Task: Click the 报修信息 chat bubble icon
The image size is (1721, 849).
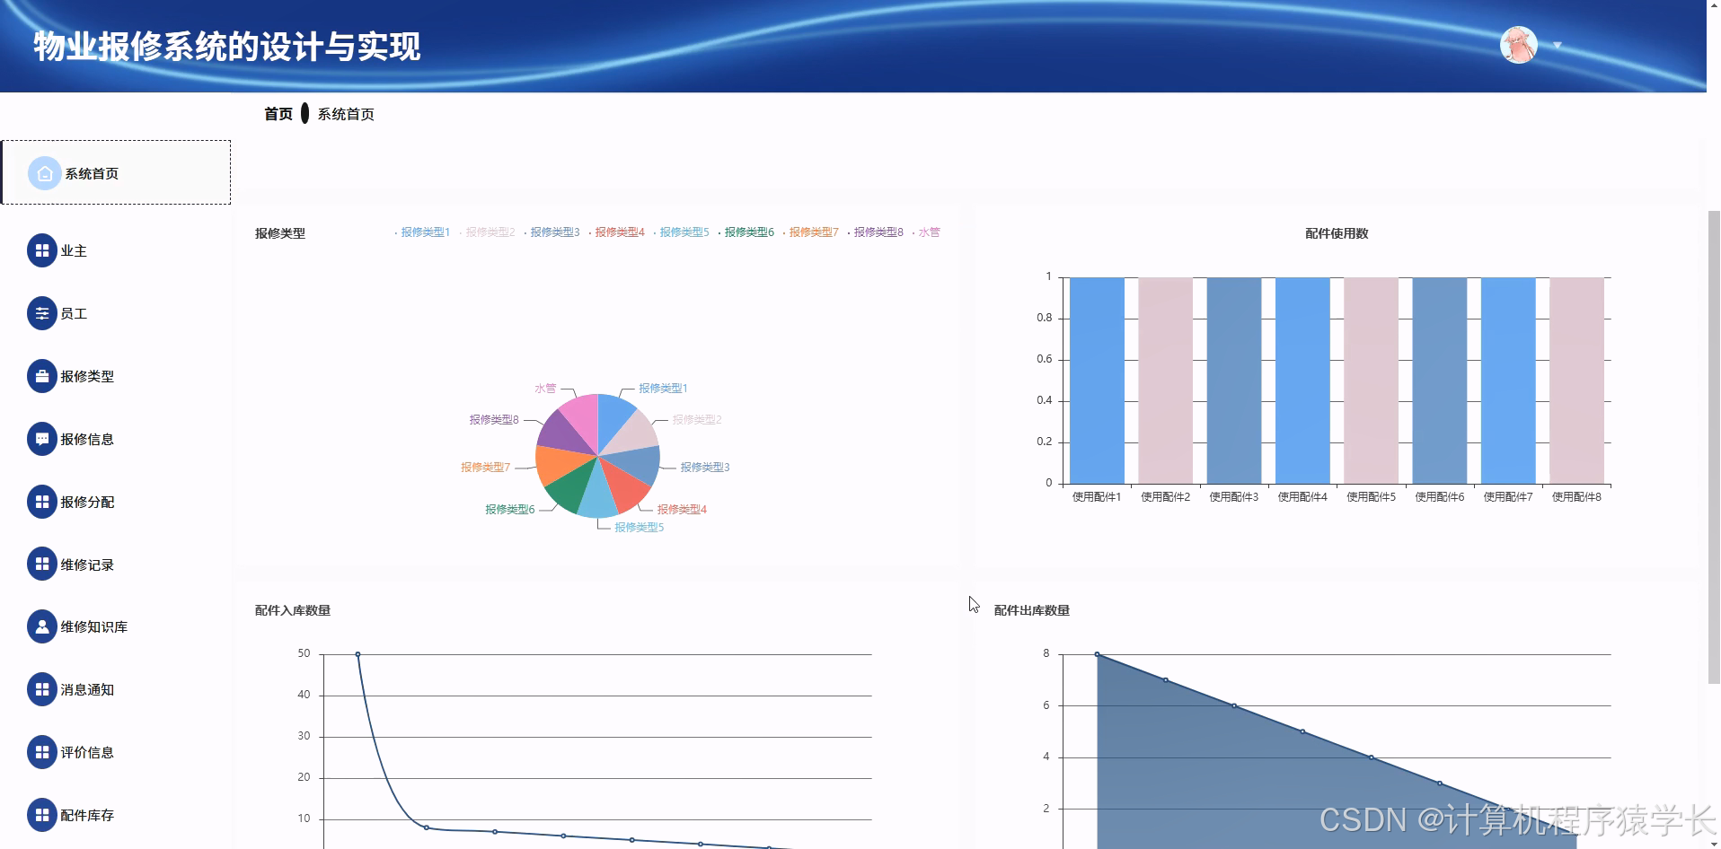Action: tap(42, 439)
